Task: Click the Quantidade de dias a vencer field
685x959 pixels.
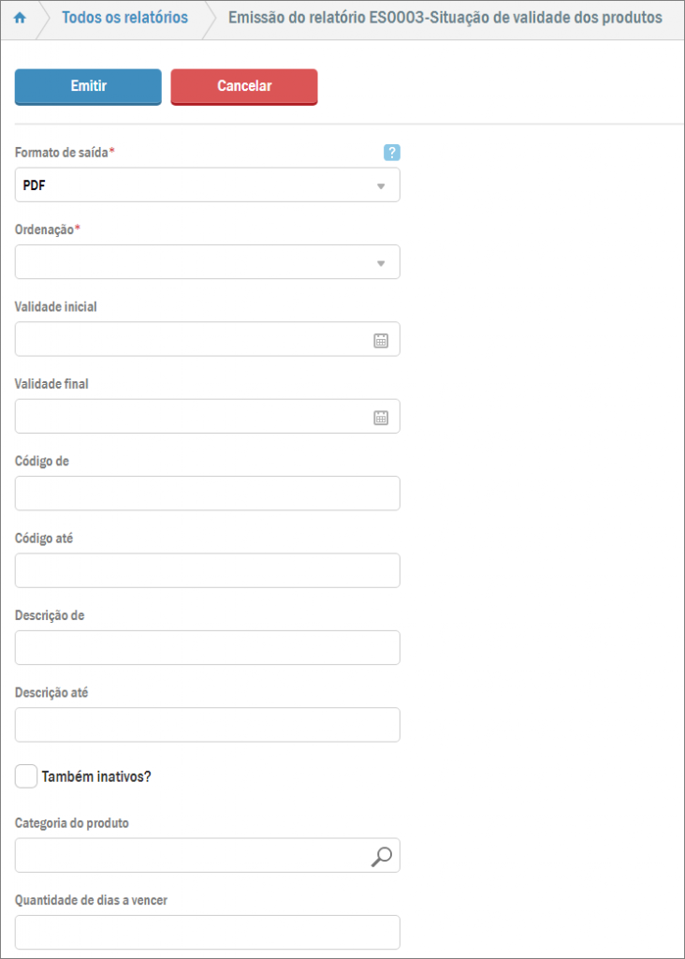Action: 207,933
